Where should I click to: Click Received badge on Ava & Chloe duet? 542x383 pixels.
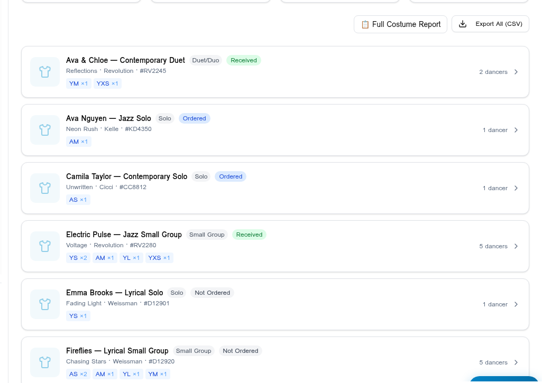pos(244,60)
